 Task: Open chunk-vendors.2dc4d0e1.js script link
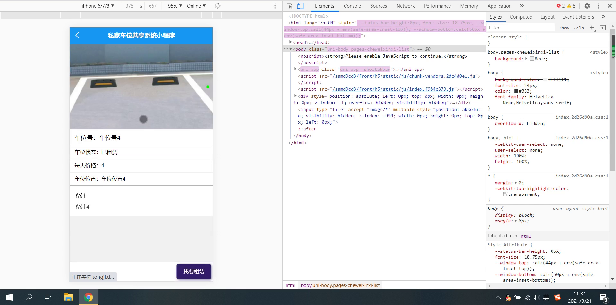tap(404, 76)
